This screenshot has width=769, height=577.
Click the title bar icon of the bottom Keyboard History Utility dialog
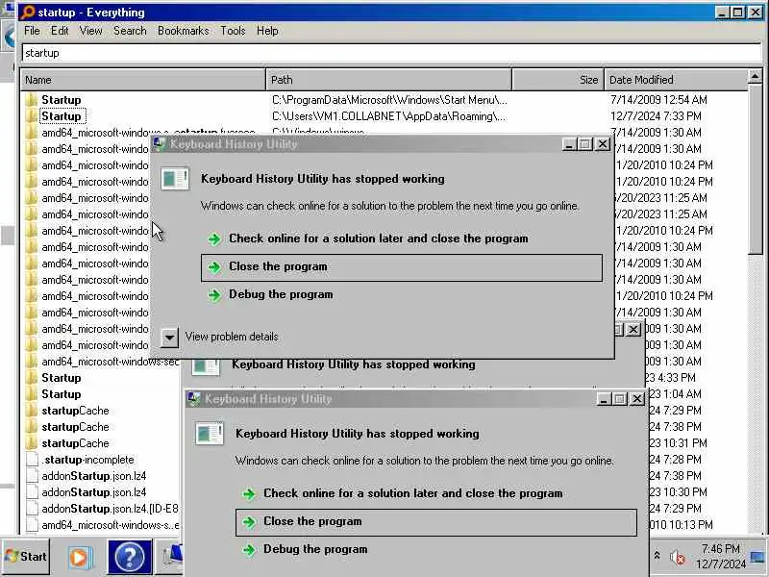coord(194,399)
